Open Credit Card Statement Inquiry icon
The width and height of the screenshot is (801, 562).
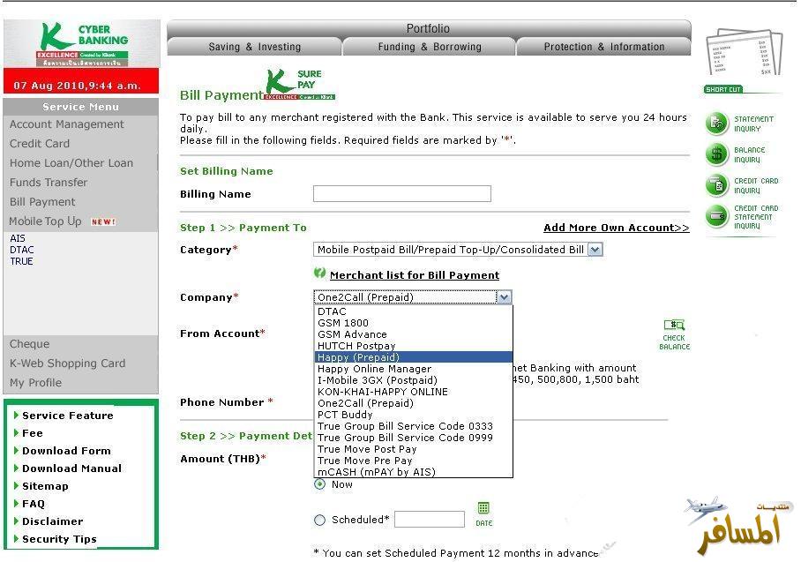pyautogui.click(x=716, y=217)
